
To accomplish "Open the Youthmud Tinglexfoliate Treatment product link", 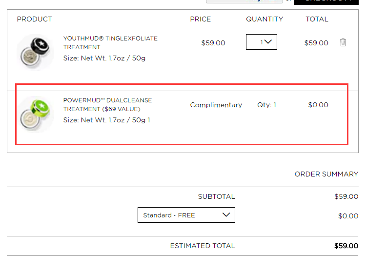I will [x=110, y=43].
